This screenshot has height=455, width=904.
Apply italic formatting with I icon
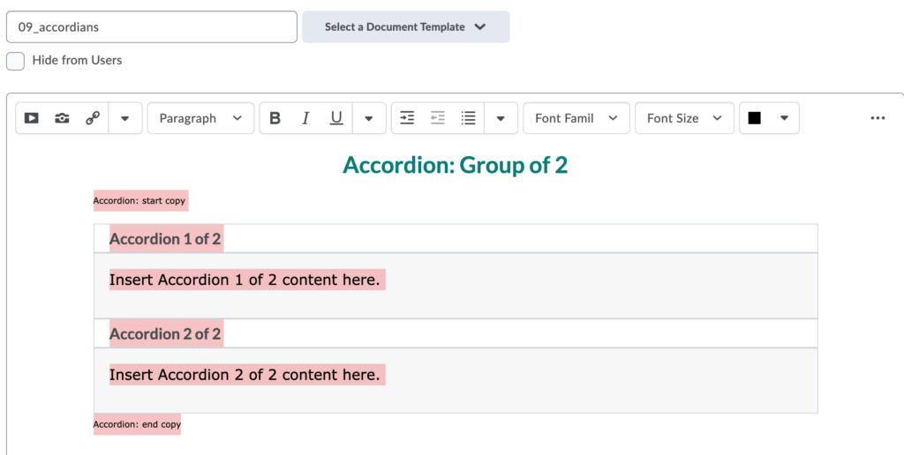tap(305, 118)
